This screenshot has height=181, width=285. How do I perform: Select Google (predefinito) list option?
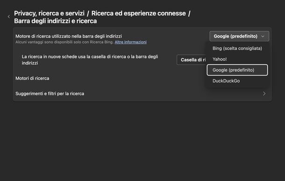tap(237, 70)
